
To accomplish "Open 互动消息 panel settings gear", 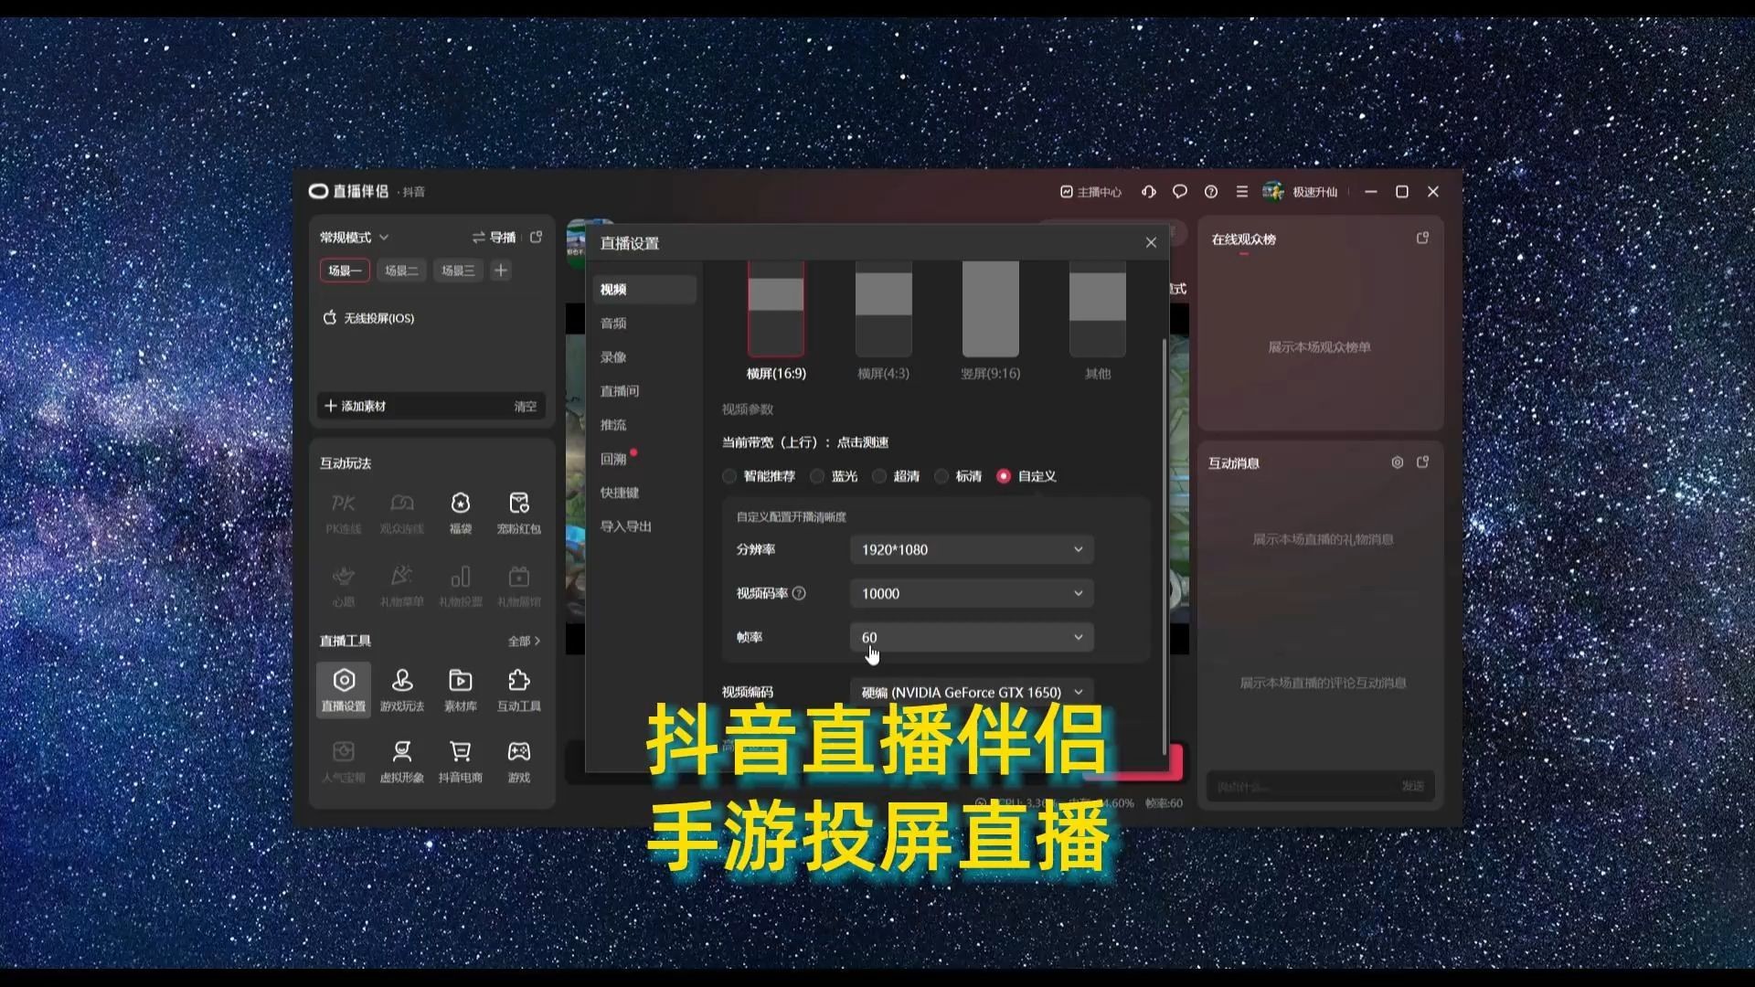I will 1398,462.
